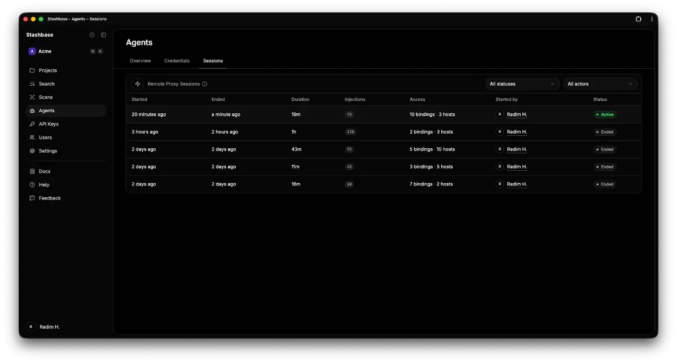Click the Ended badge in the 1h session row
Viewport: 677px width, 363px height.
click(605, 132)
